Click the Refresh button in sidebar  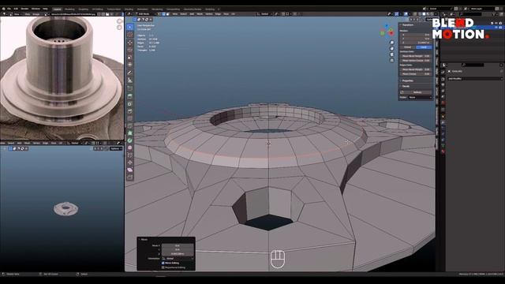coord(417,92)
